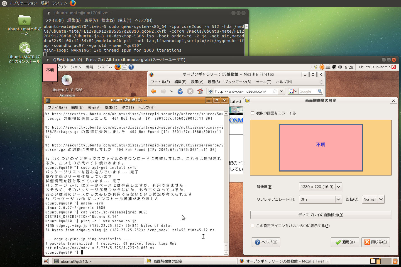Open the rotation Normal dropdown
Image resolution: width=401 pixels, height=267 pixels.
click(373, 199)
